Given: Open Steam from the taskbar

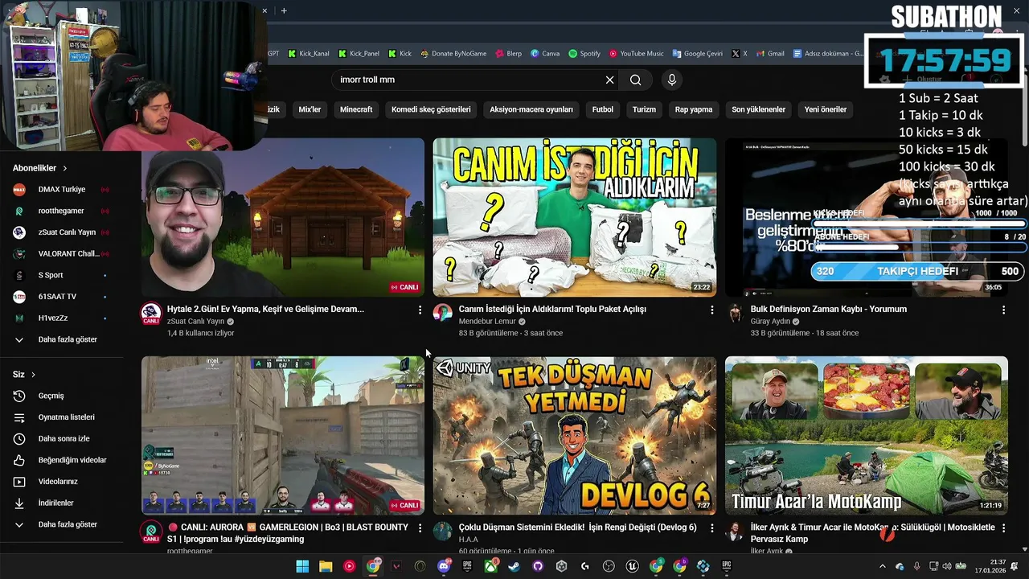Looking at the screenshot, I should point(514,566).
